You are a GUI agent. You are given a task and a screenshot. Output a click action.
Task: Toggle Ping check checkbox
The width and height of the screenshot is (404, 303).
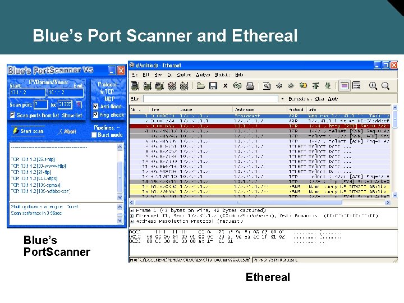click(95, 114)
